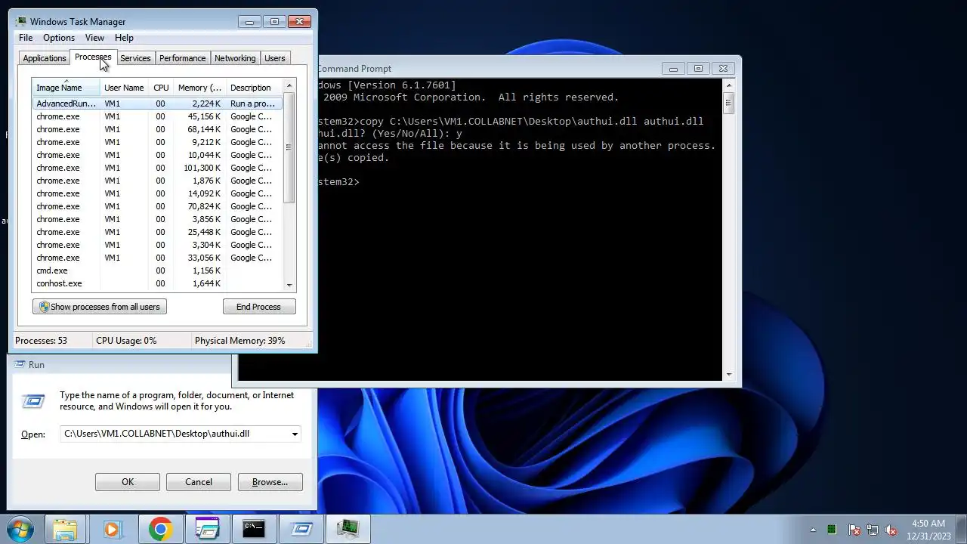Image resolution: width=967 pixels, height=544 pixels.
Task: Open the Windows Start menu orb
Action: click(19, 529)
